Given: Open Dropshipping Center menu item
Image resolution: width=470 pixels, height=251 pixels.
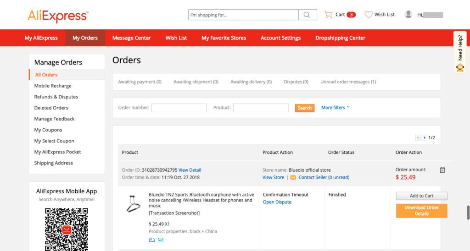Looking at the screenshot, I should click(x=340, y=38).
